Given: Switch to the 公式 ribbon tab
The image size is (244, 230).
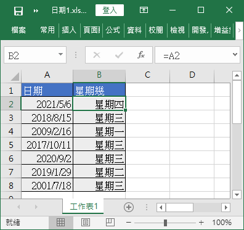Looking at the screenshot, I should 113,30.
